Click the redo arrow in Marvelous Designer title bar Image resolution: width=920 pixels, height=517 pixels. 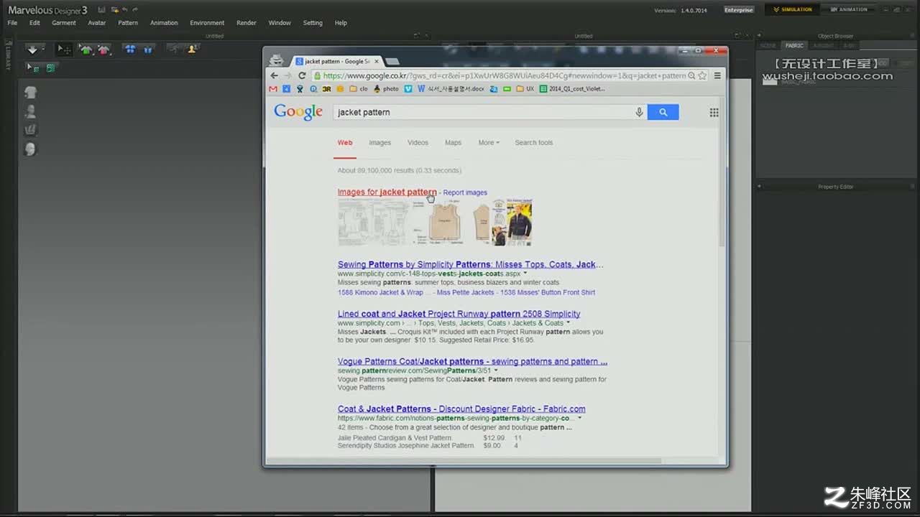(135, 10)
